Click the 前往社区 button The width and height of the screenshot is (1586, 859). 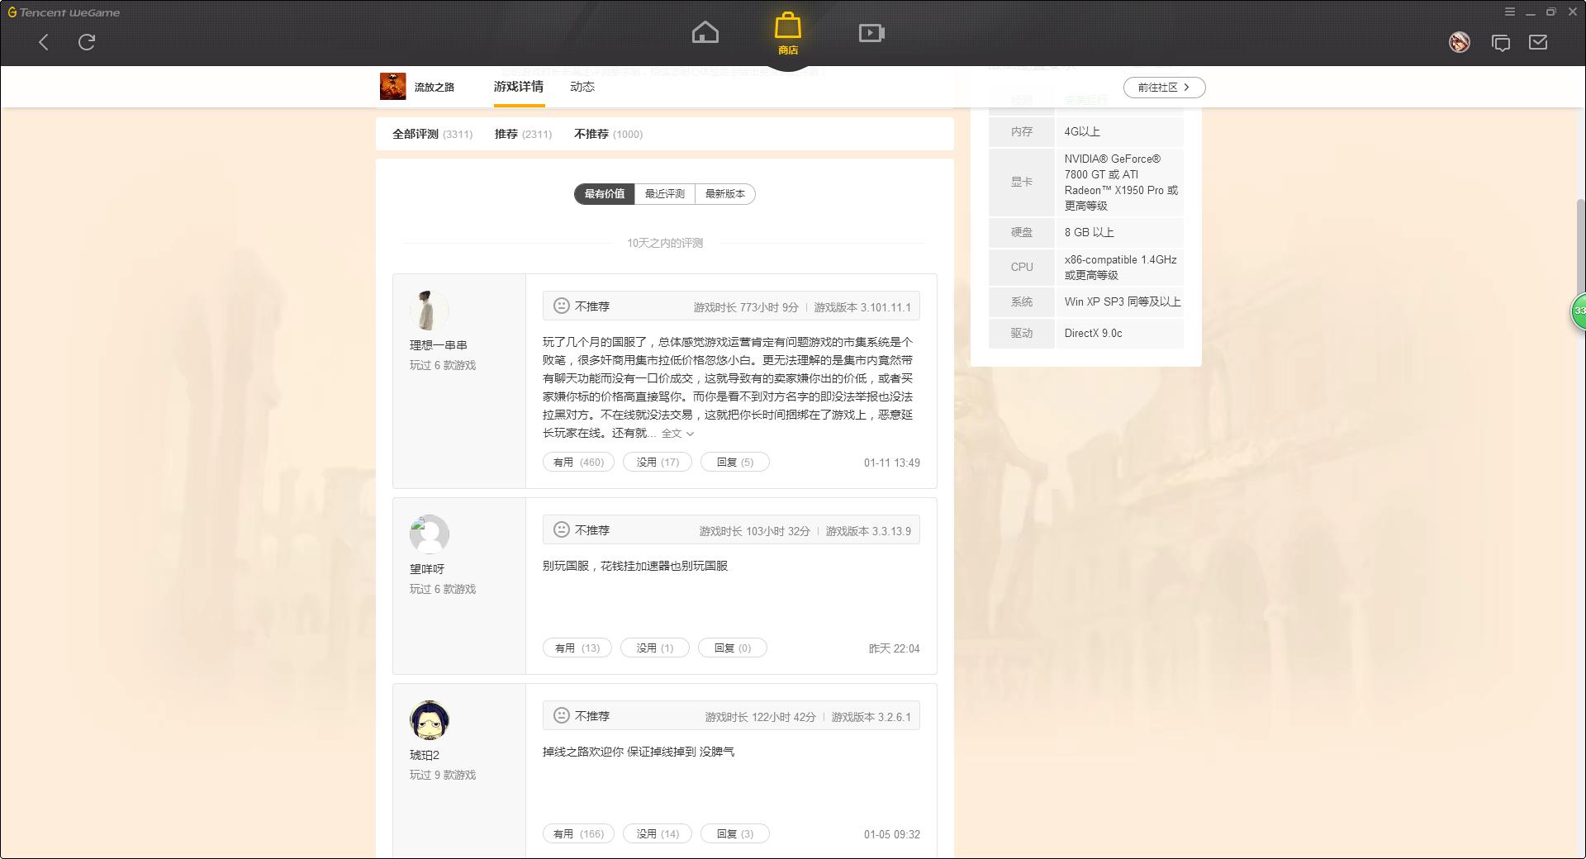(x=1164, y=87)
